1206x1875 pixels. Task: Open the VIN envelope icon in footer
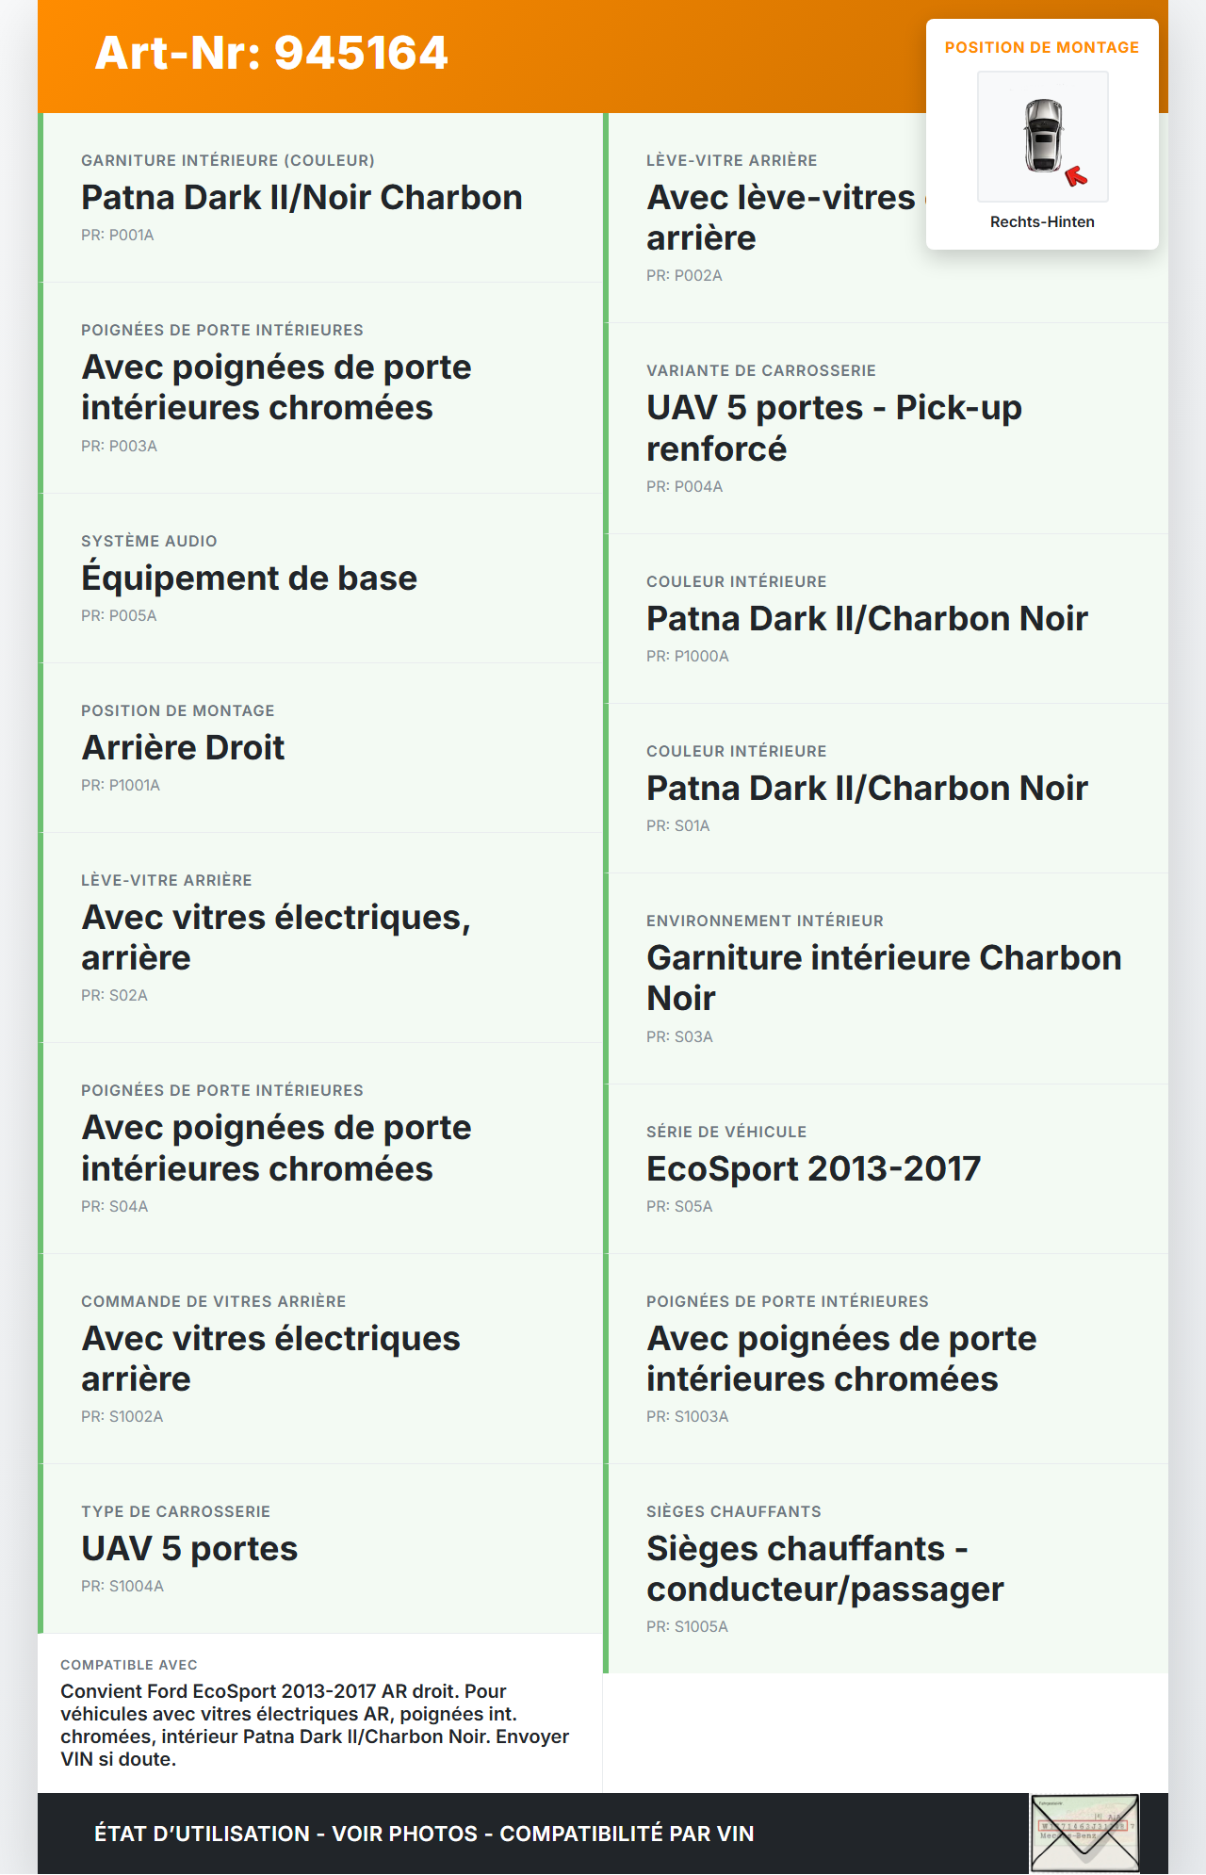click(1084, 1833)
